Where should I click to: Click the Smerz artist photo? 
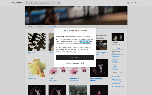(x=118, y=37)
